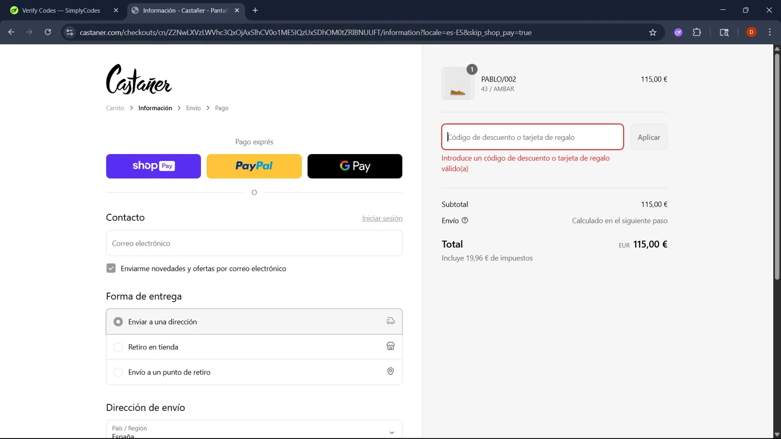Open the Extensions puzzle icon
This screenshot has height=439, width=781.
pyautogui.click(x=697, y=32)
